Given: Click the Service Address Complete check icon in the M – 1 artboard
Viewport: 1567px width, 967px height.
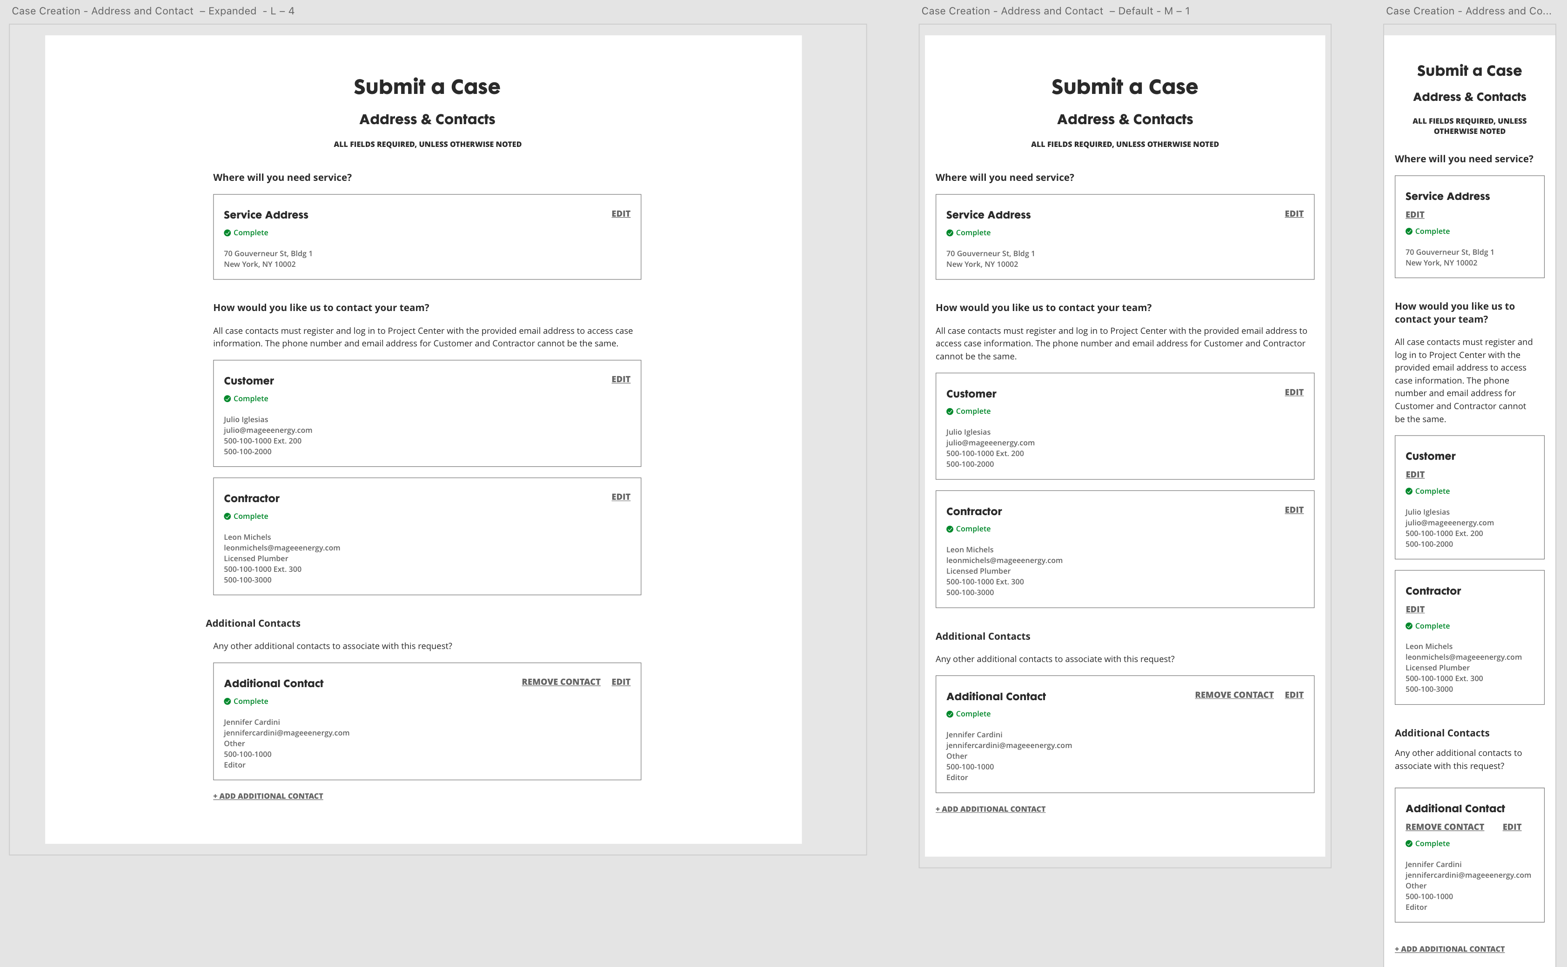Looking at the screenshot, I should click(x=950, y=233).
